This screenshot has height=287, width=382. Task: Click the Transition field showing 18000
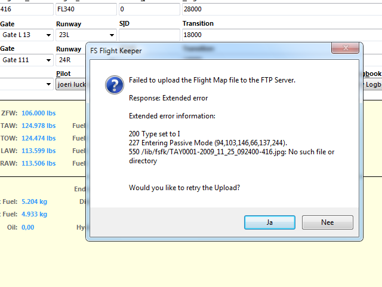point(282,35)
